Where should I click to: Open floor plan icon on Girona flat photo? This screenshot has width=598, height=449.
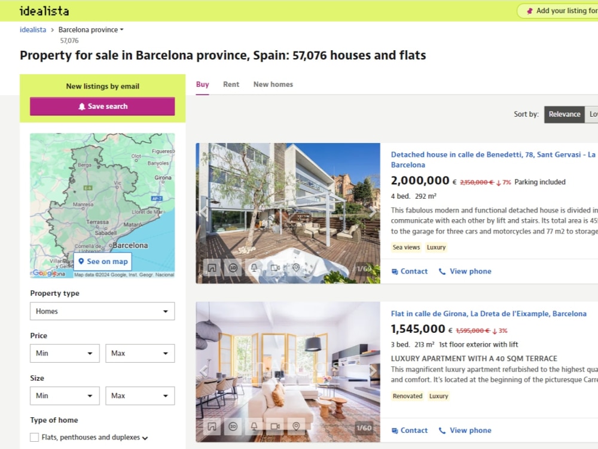point(212,426)
